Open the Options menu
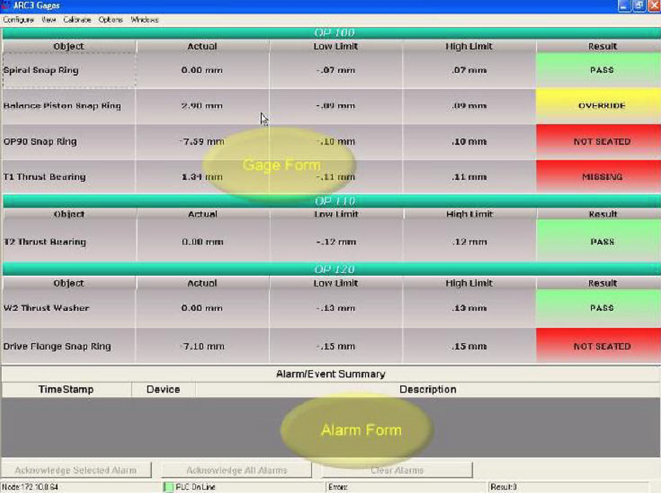The height and width of the screenshot is (493, 661). [111, 20]
